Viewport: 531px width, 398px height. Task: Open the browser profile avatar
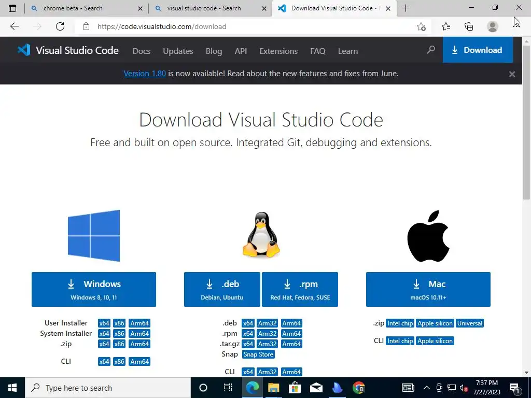point(492,26)
